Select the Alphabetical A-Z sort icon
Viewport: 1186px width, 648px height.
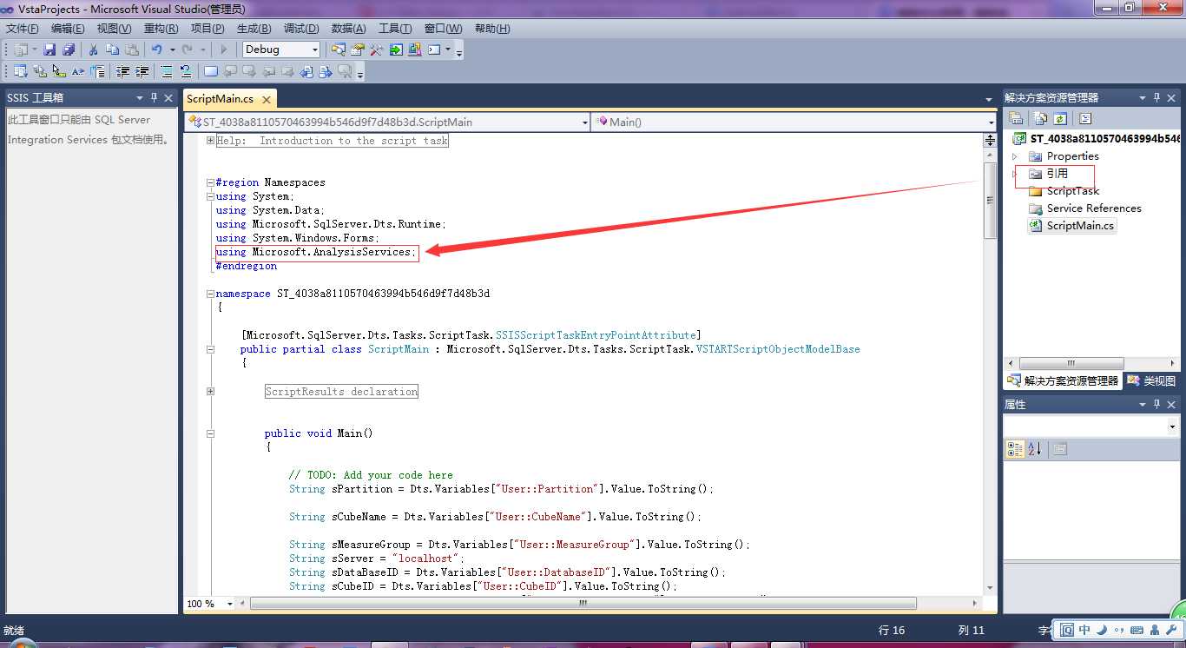coord(1035,449)
